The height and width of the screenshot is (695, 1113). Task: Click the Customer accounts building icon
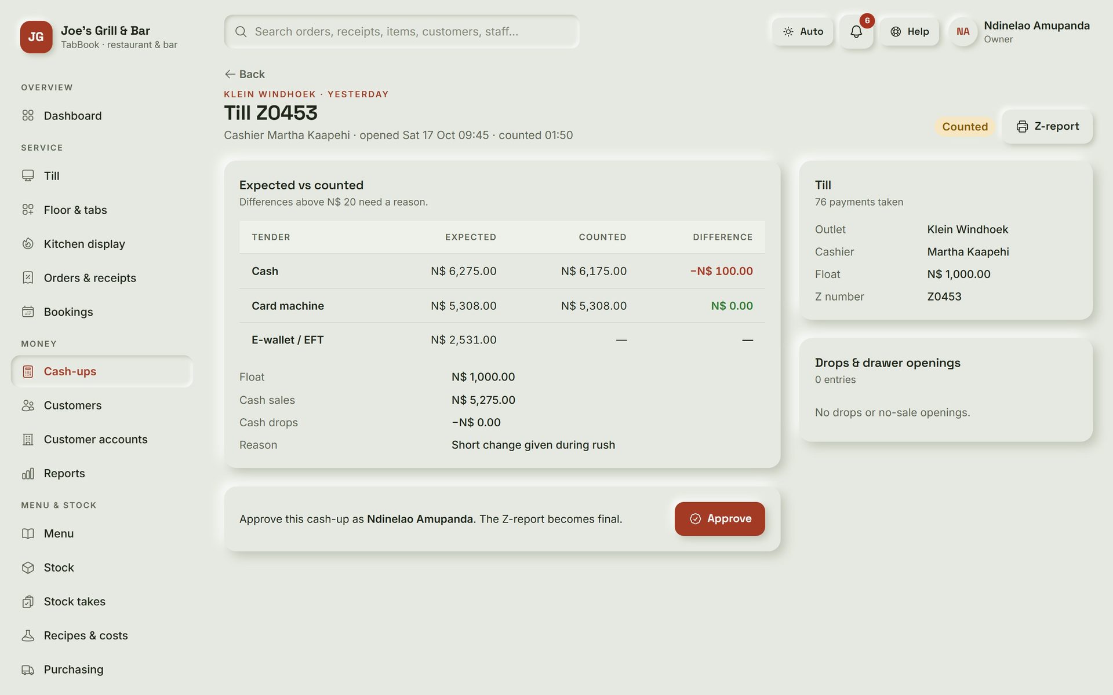[x=28, y=439]
